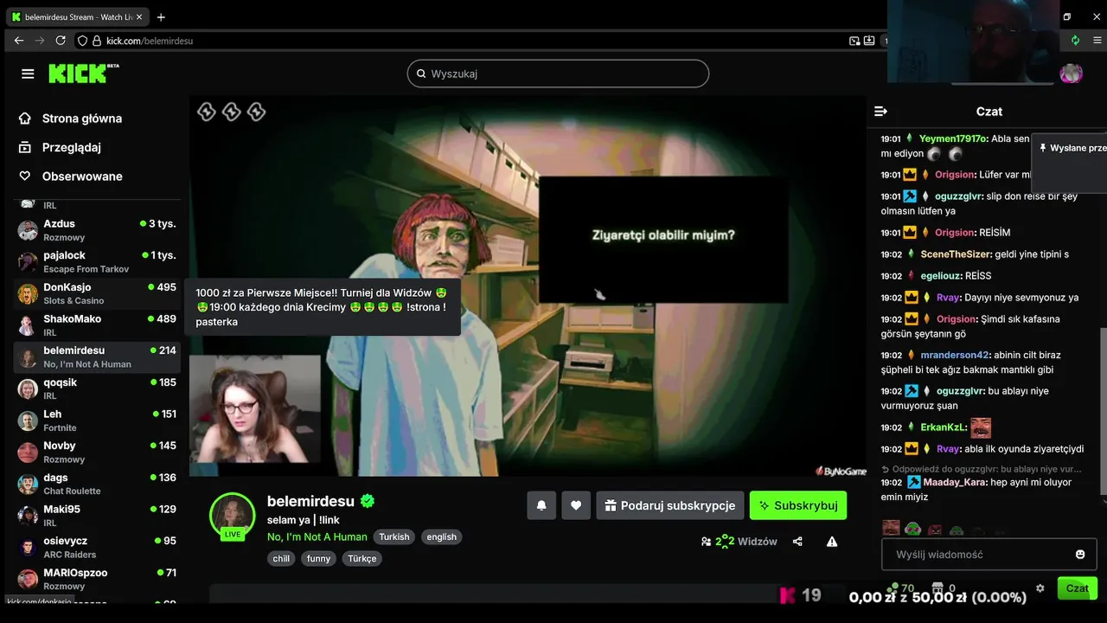
Task: Open the ShakoMako channel
Action: pyautogui.click(x=97, y=325)
